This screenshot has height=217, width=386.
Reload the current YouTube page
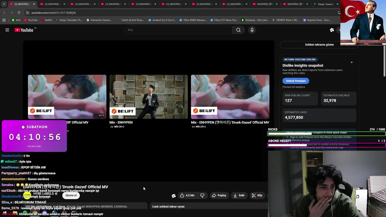coord(19,13)
